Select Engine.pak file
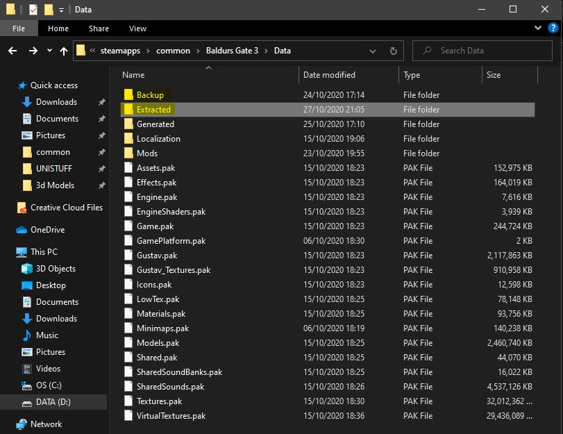 pos(157,197)
